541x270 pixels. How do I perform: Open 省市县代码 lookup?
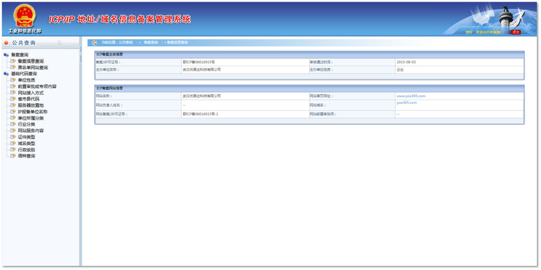(x=29, y=99)
